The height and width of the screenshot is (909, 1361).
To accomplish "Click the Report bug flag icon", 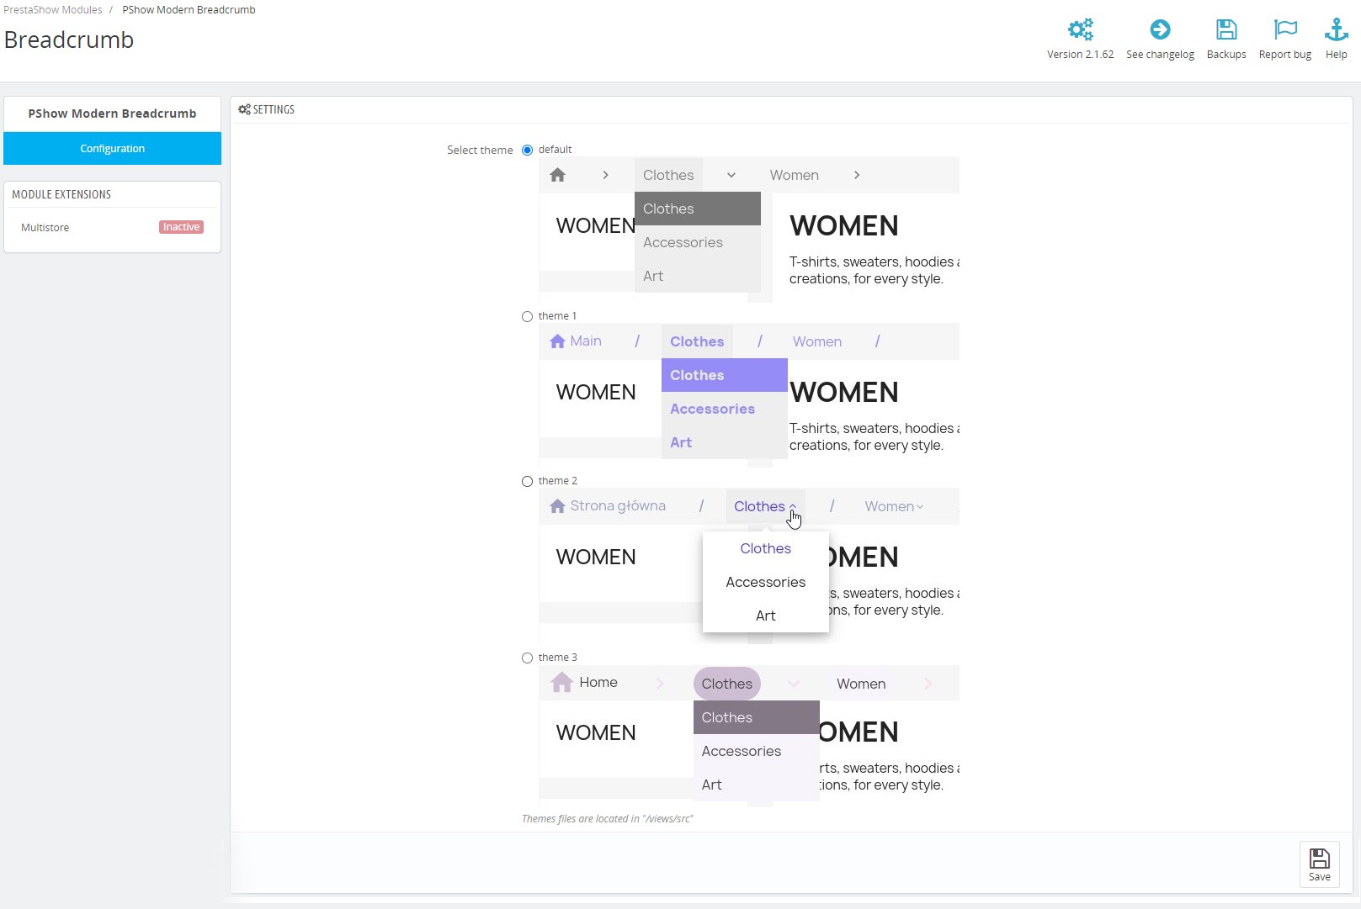I will [1285, 29].
